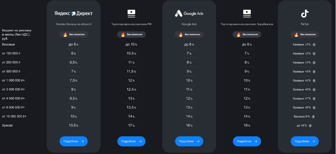
Task: Click info icon next to 'базовые +8%'
Action: (314, 107)
